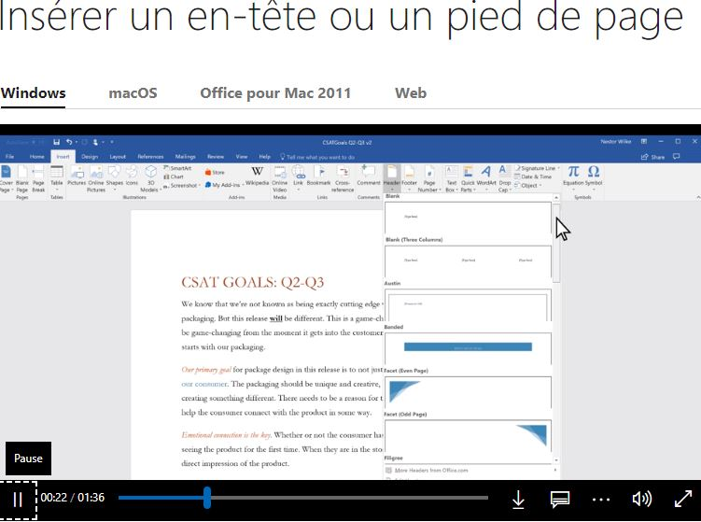Open the Store add-ins button

[x=215, y=172]
